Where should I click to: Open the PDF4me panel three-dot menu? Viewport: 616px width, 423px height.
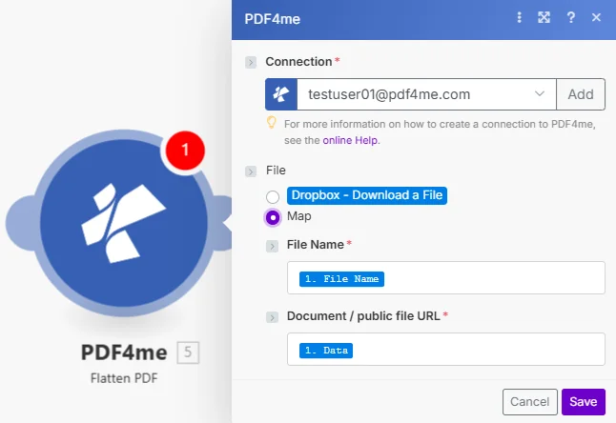coord(519,17)
